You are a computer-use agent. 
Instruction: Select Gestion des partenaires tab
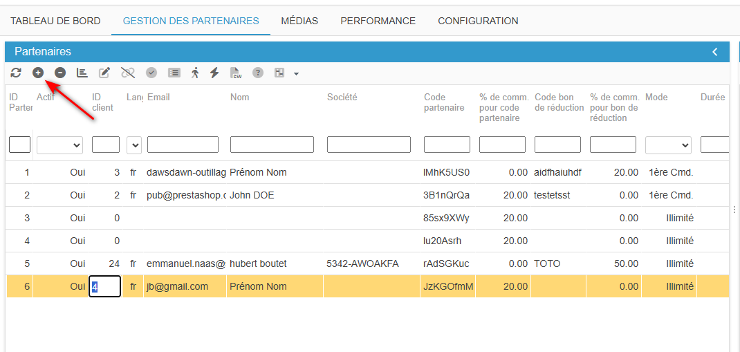tap(191, 21)
